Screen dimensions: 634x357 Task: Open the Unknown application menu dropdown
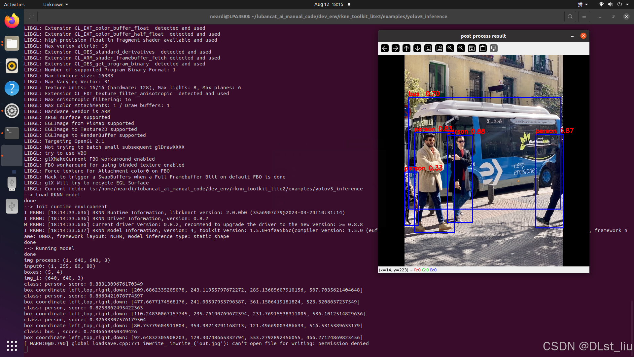coord(55,5)
